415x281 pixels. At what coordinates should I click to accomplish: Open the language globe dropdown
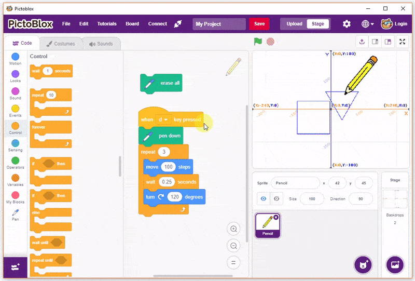[368, 24]
